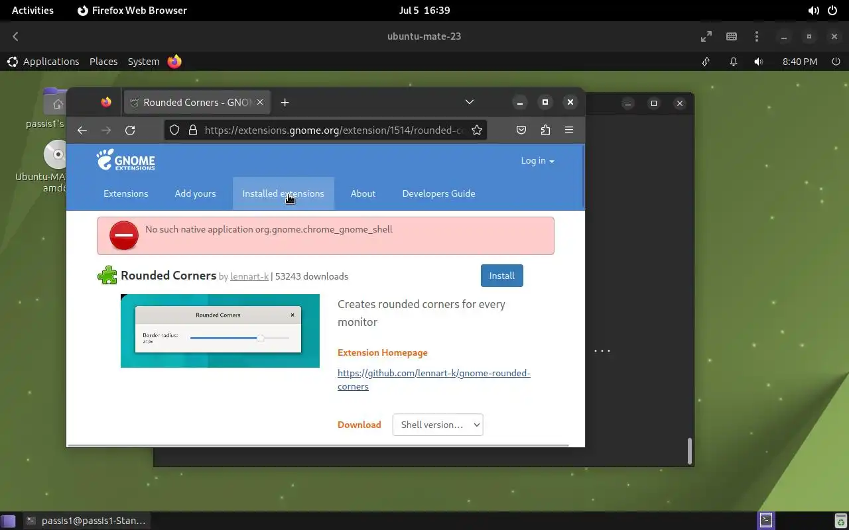List all tabs chevron button

pos(470,102)
